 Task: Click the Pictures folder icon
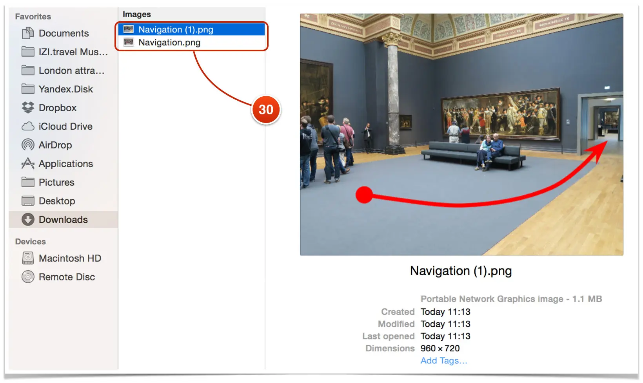point(28,182)
